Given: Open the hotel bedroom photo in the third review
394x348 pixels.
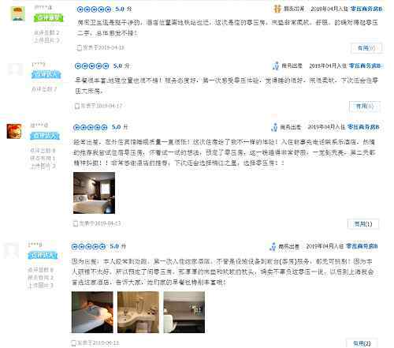Looking at the screenshot, I should (94, 193).
